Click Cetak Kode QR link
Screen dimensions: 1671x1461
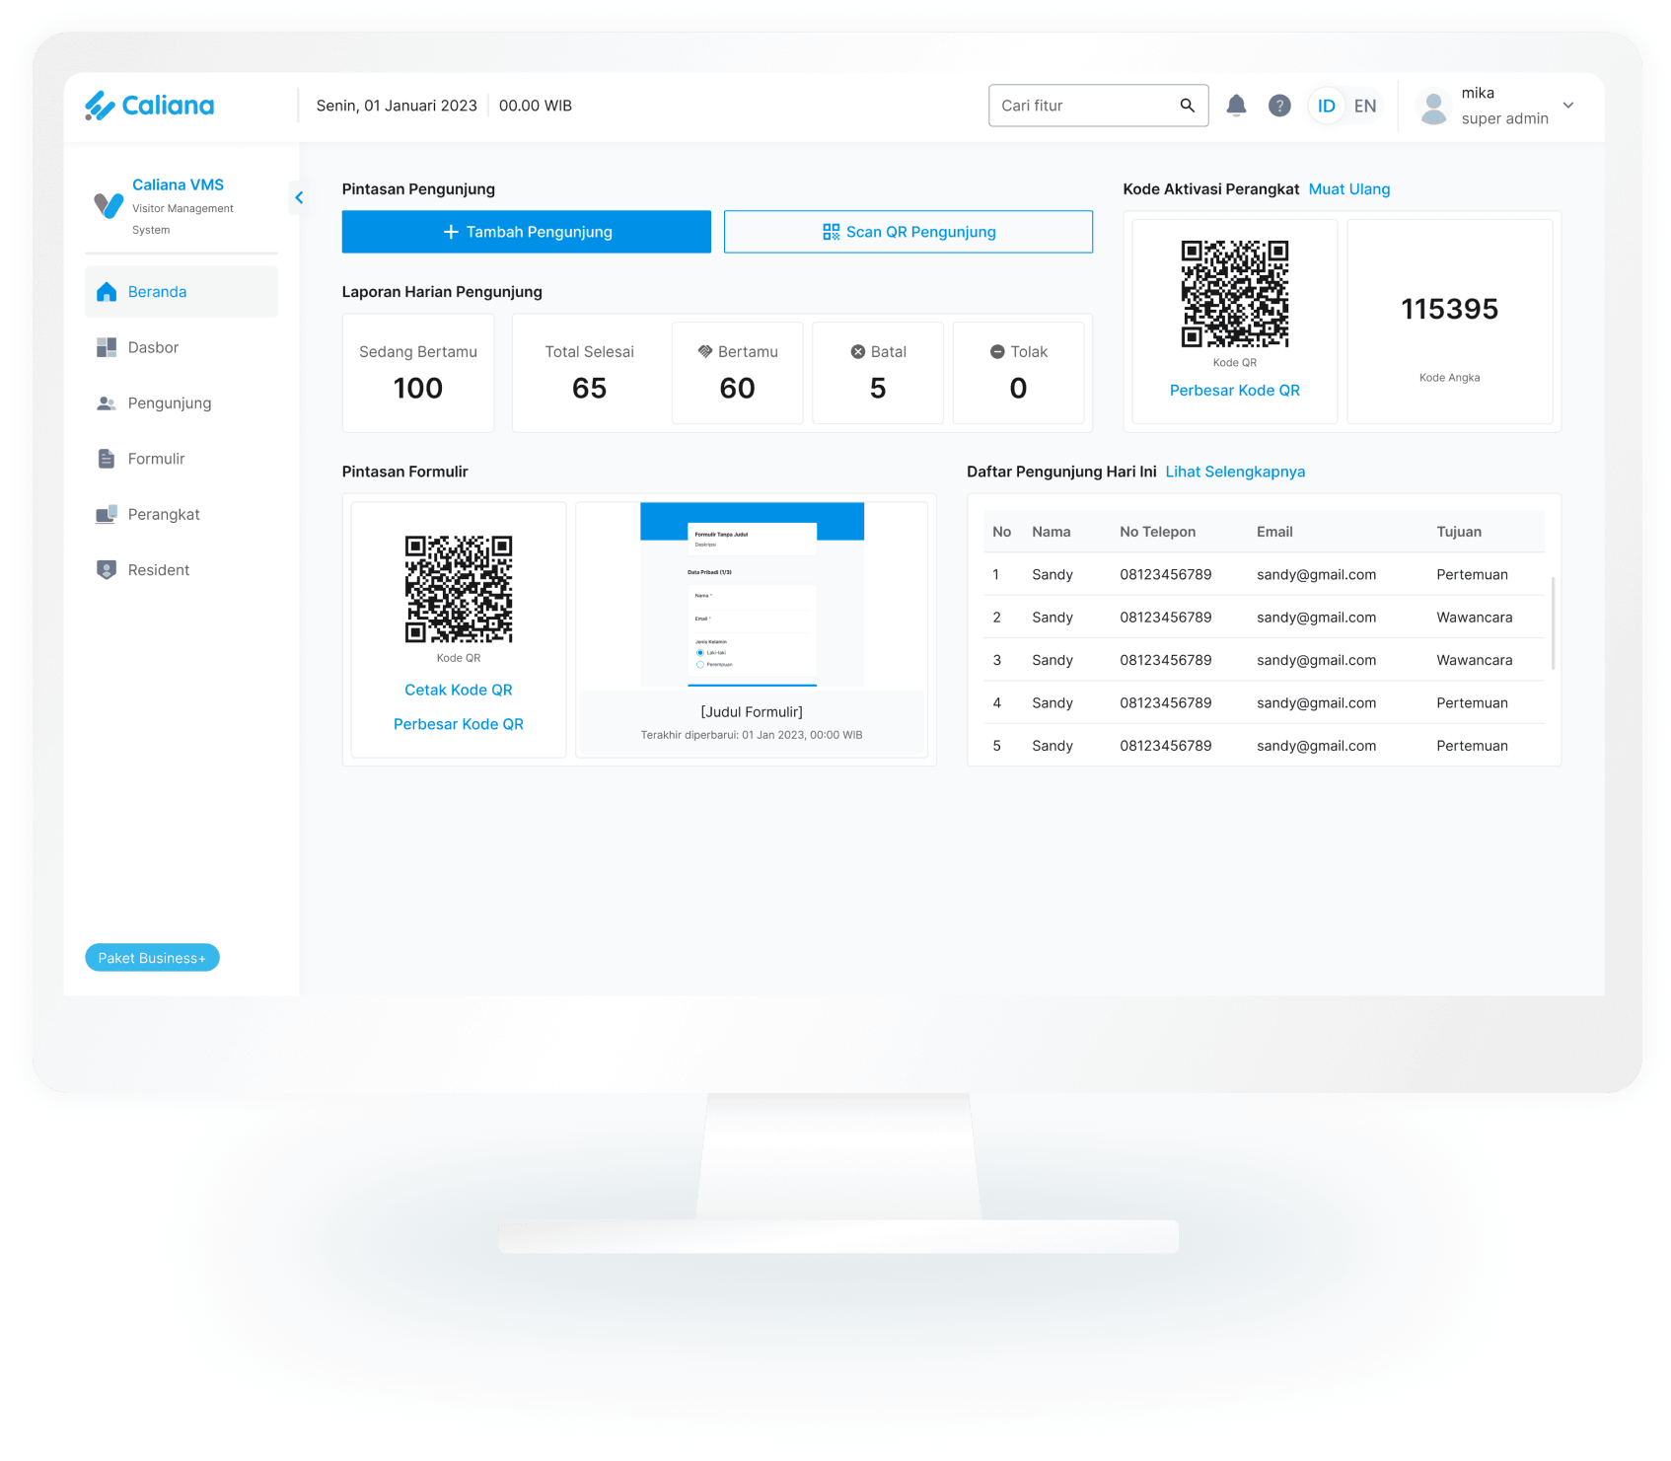pos(459,691)
